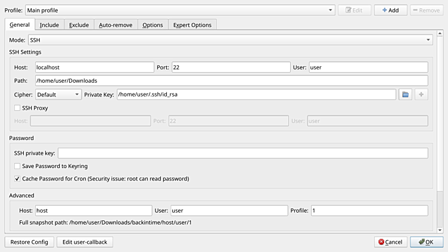Open the Auto-remove tab
448x252 pixels.
click(x=116, y=25)
